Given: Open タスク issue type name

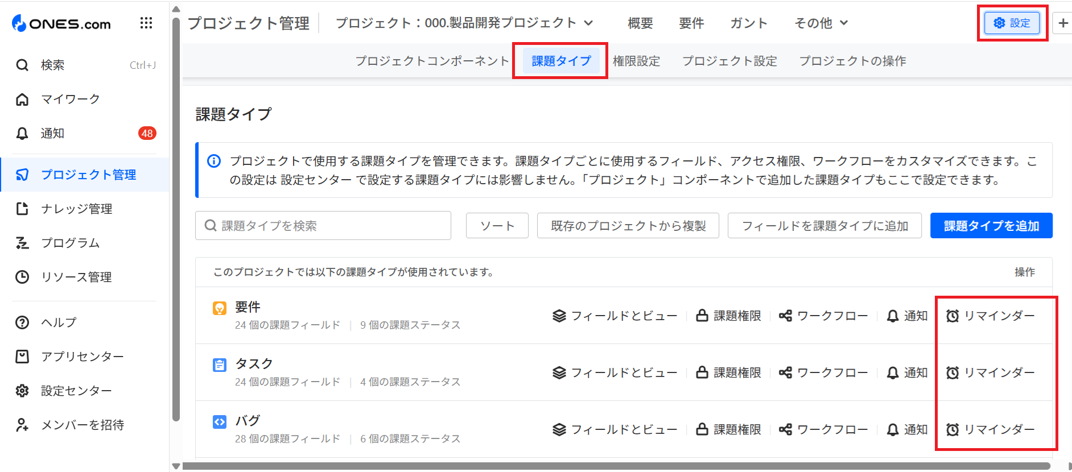Looking at the screenshot, I should [x=254, y=364].
